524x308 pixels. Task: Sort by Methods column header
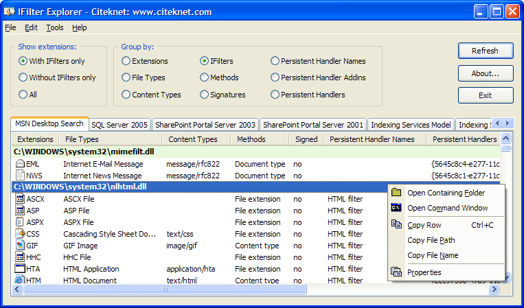point(260,139)
